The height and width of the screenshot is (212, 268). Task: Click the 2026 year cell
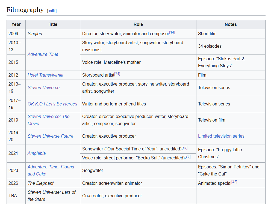click(x=16, y=183)
